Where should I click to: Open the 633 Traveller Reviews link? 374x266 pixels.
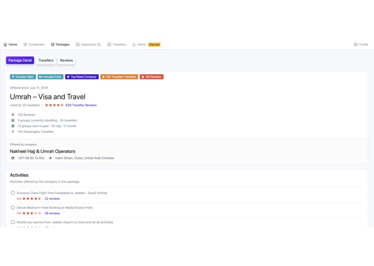pos(81,105)
